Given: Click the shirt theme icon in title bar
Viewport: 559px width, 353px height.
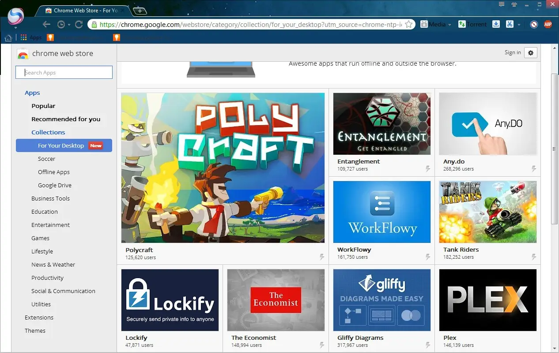Looking at the screenshot, I should [514, 4].
